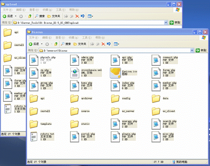Screen dimensions: 210x166
Task: Go up one folder in Discuz window
Action: 56,44
